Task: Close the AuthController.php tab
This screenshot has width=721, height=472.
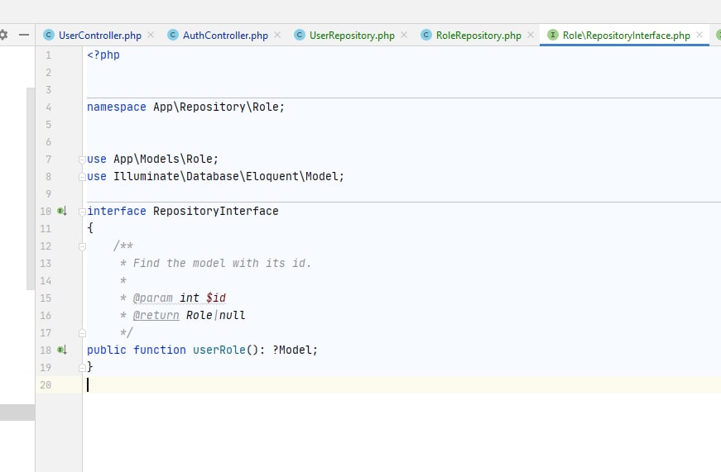Action: coord(277,35)
